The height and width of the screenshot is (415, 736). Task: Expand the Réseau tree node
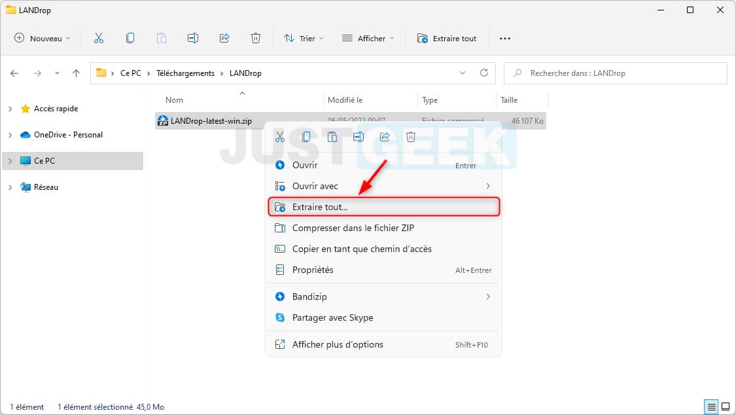[x=10, y=187]
